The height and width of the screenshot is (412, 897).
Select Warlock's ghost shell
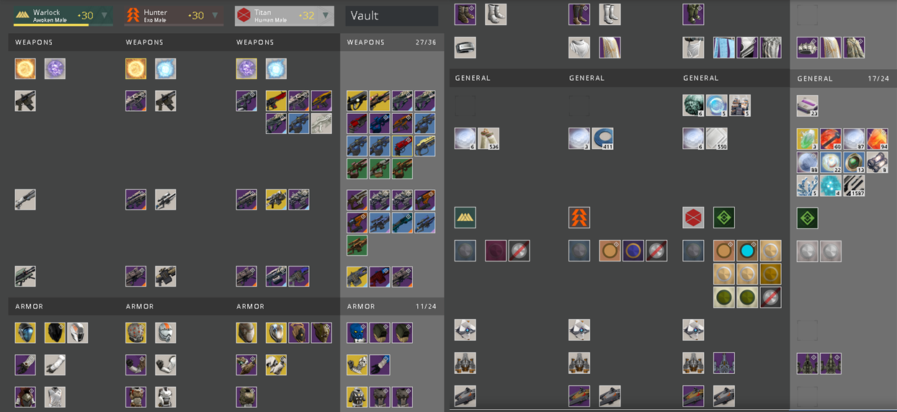[465, 330]
